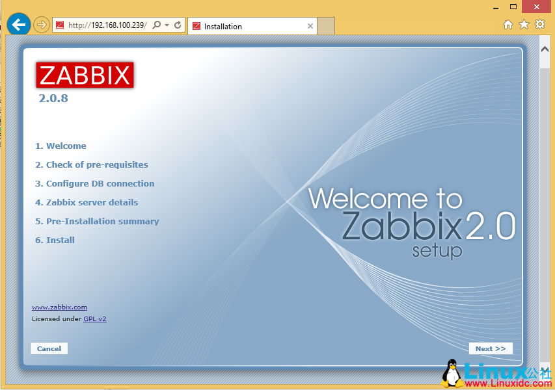Cancel the Zabbix setup

tap(49, 348)
